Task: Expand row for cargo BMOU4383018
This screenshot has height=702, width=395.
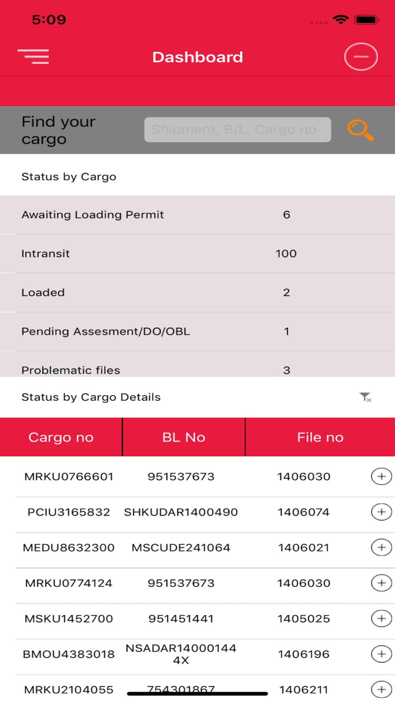Action: coord(381,654)
